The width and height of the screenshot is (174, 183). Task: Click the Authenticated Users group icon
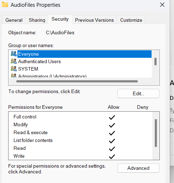click(x=14, y=61)
